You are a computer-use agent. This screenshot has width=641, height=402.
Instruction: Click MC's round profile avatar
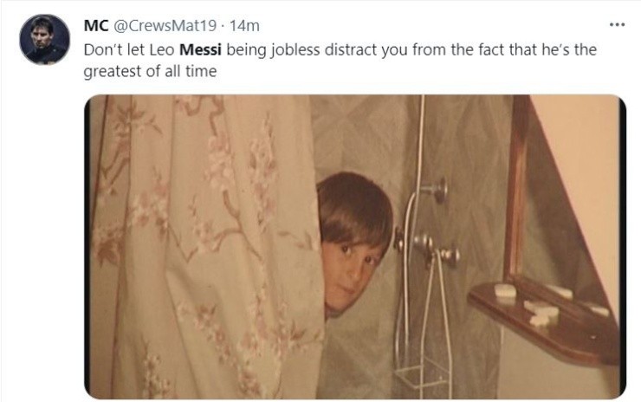[44, 40]
